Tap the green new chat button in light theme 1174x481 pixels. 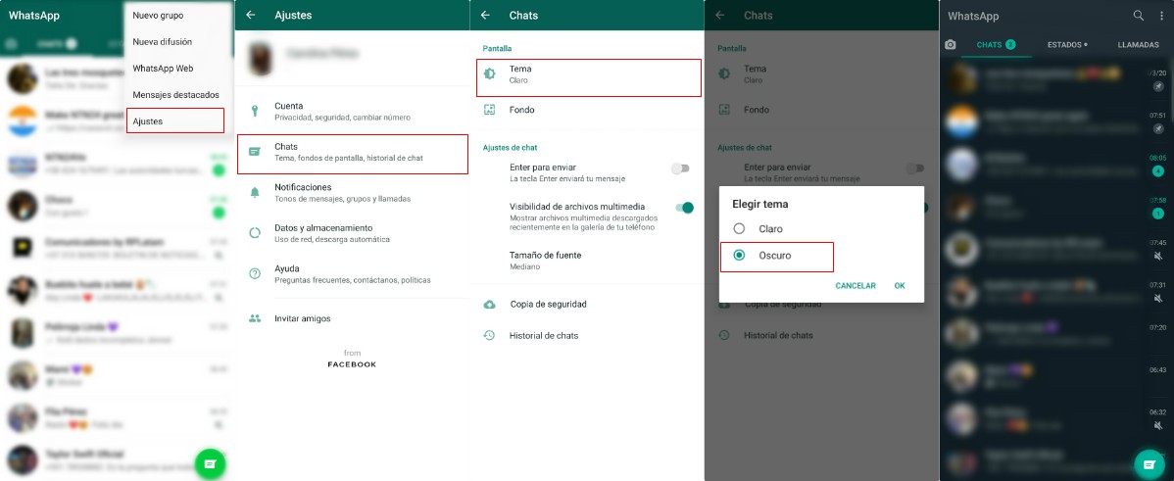coord(211,463)
